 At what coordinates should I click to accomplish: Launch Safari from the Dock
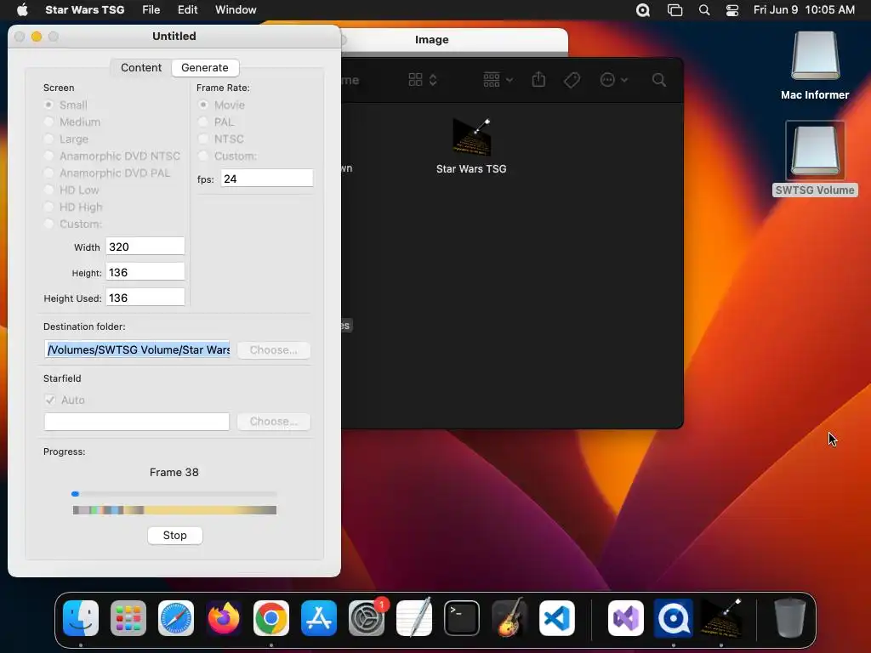coord(176,618)
